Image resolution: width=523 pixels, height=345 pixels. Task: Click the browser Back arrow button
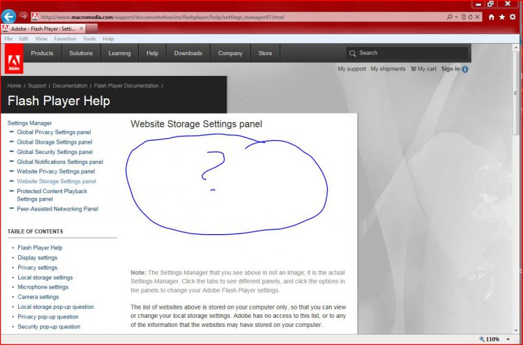click(8, 16)
